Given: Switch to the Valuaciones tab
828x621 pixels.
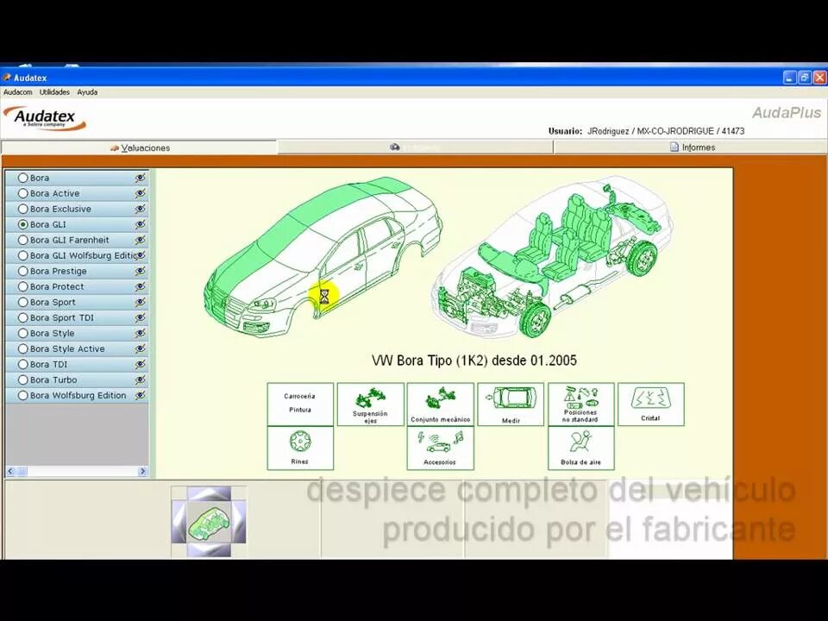Looking at the screenshot, I should click(x=140, y=147).
